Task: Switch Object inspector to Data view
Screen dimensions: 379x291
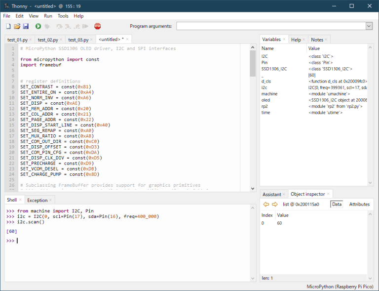Action: coord(337,204)
